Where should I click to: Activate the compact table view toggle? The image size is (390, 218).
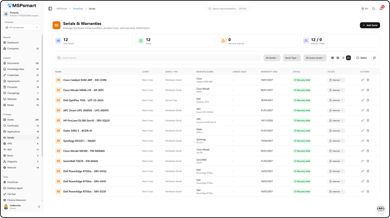tap(348, 58)
